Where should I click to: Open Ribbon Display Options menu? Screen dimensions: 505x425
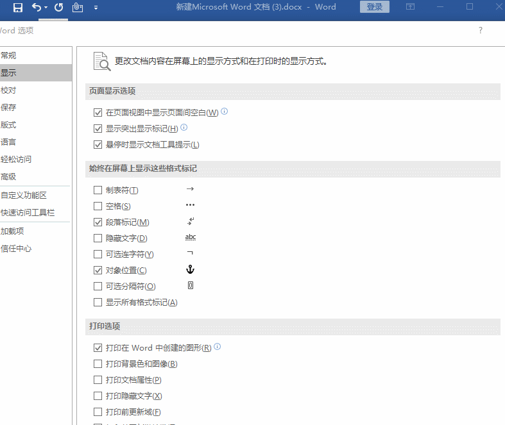[411, 7]
